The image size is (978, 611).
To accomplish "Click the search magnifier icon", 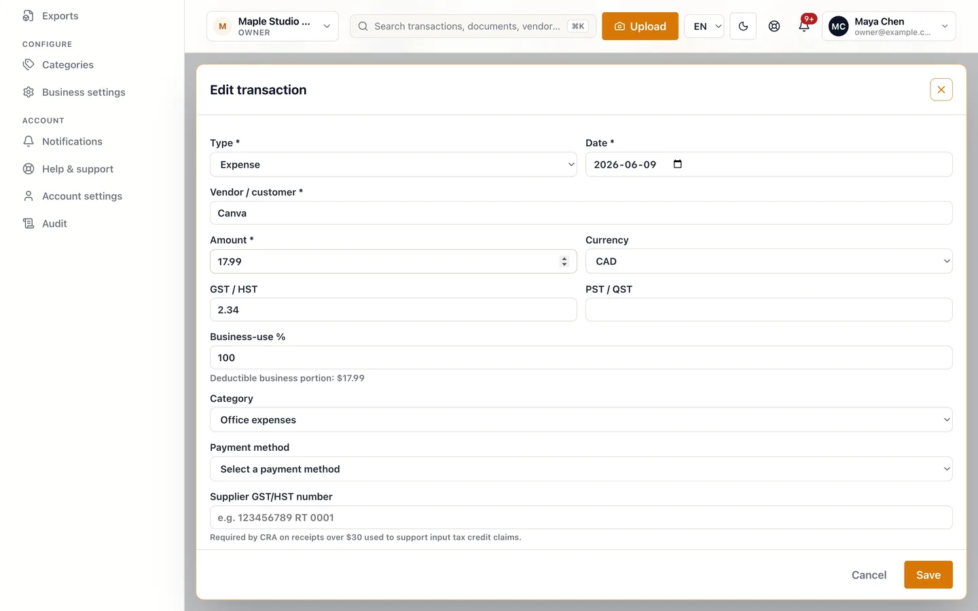I will [363, 26].
